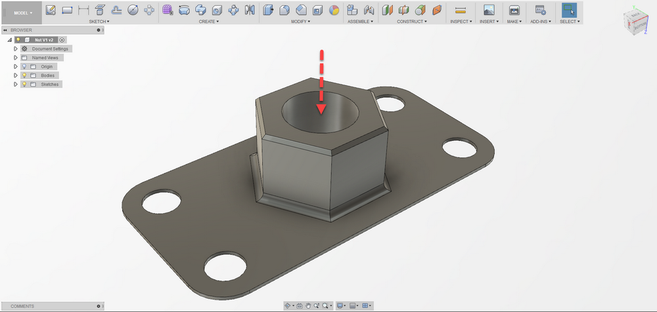Select the Revolve tool
Screen dimensions: 657x312
point(184,10)
